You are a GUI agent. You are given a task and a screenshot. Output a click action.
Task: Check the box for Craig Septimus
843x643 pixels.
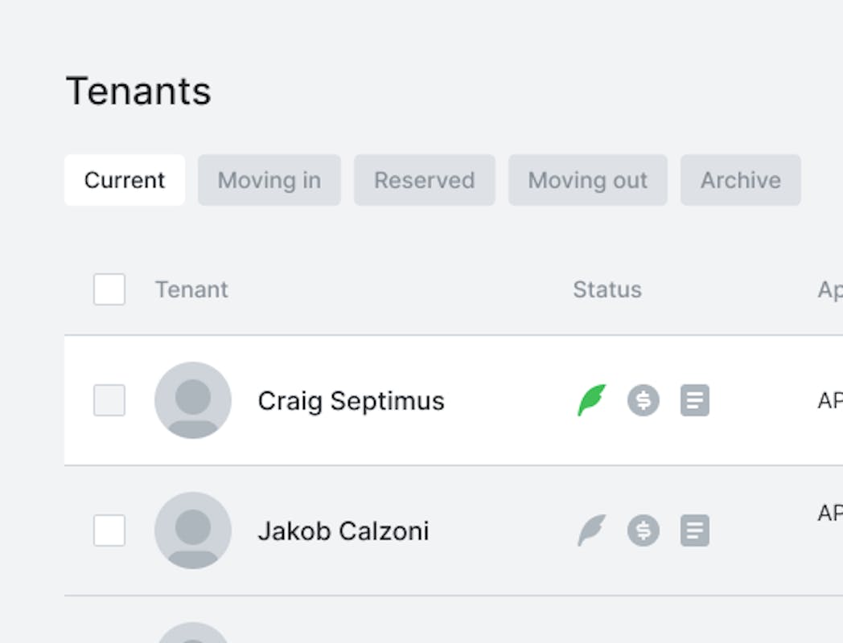pyautogui.click(x=109, y=400)
